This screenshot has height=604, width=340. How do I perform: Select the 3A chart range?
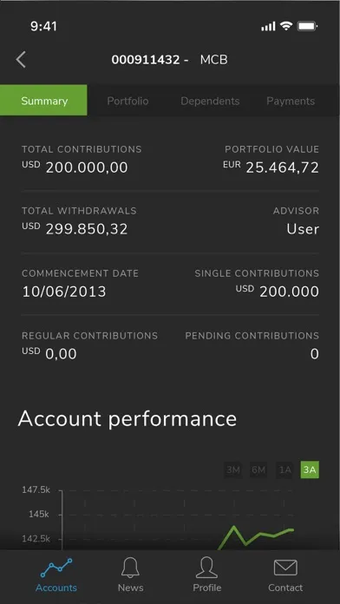pyautogui.click(x=310, y=470)
